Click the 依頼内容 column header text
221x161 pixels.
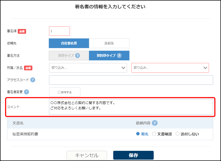coord(143,123)
